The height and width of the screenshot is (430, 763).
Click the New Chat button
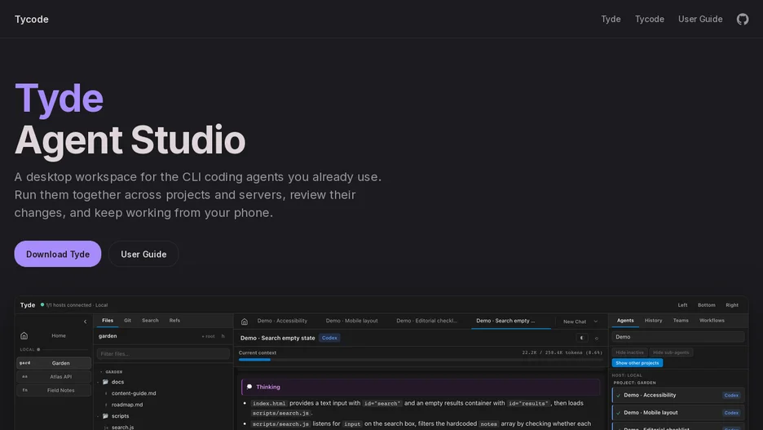[575, 321]
